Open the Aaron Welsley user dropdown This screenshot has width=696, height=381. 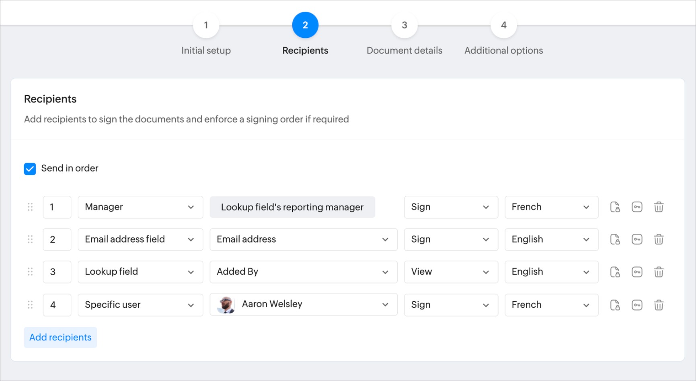[x=303, y=305]
